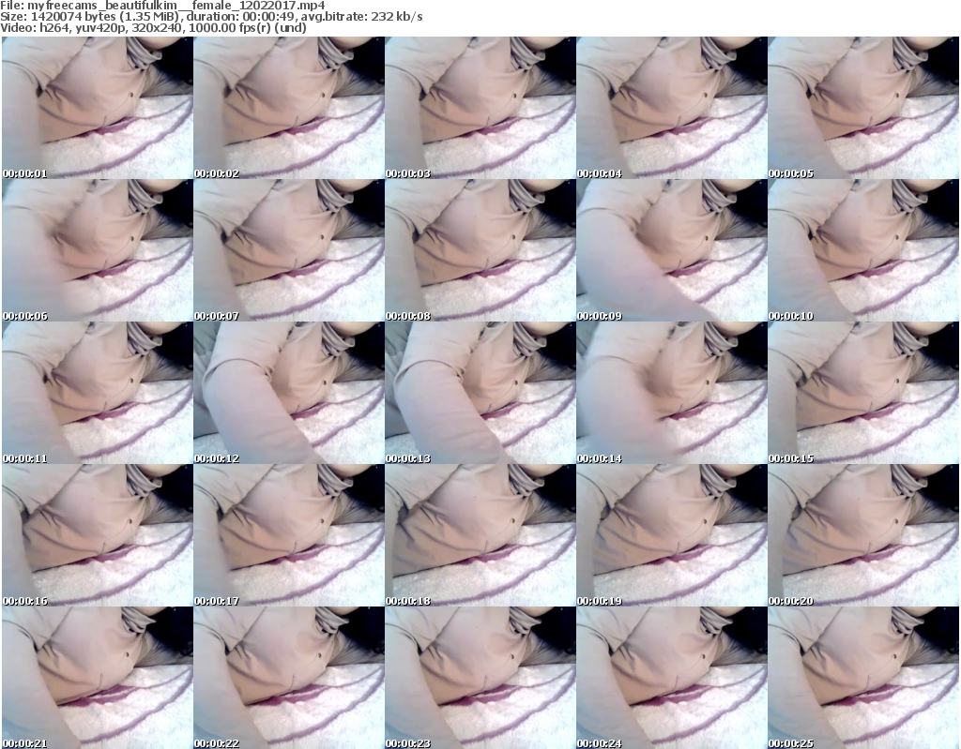Open the thumbnail frame stamped 00:00:02
The image size is (961, 749).
tap(289, 108)
